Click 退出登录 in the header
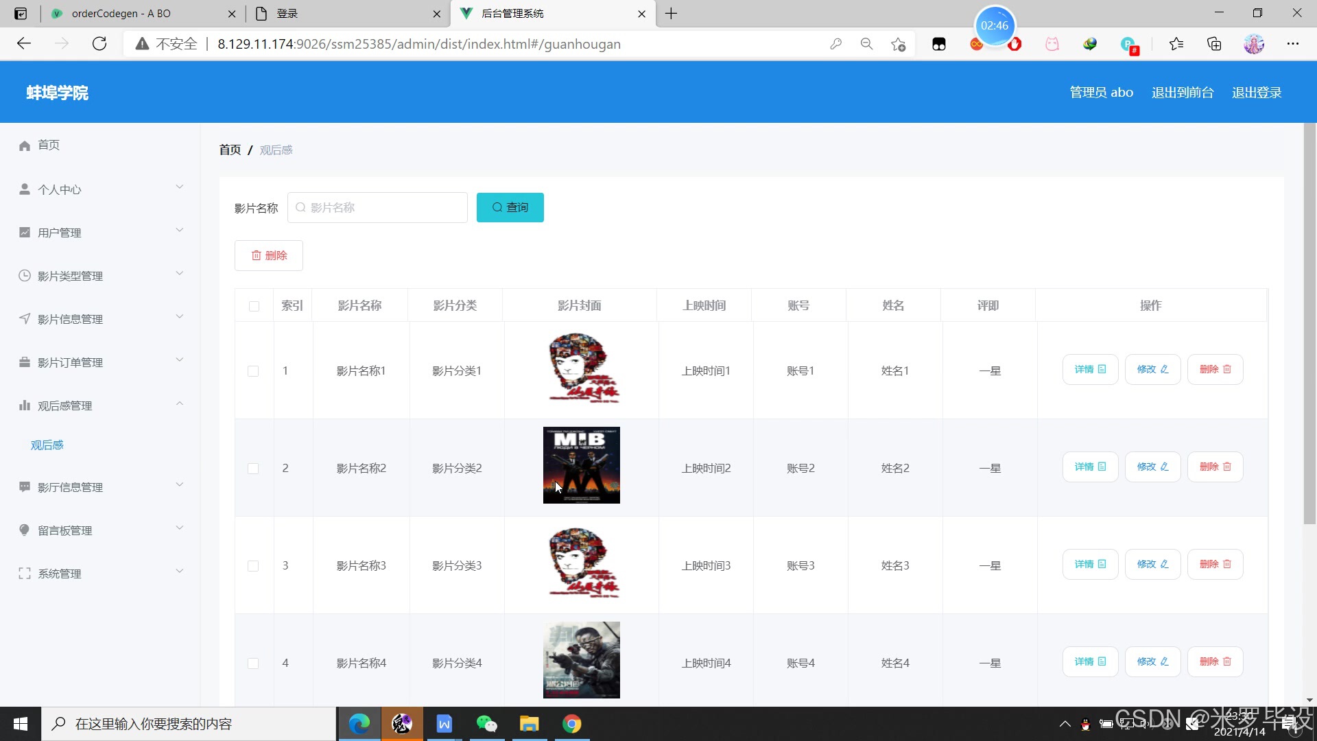This screenshot has height=741, width=1317. pyautogui.click(x=1256, y=93)
